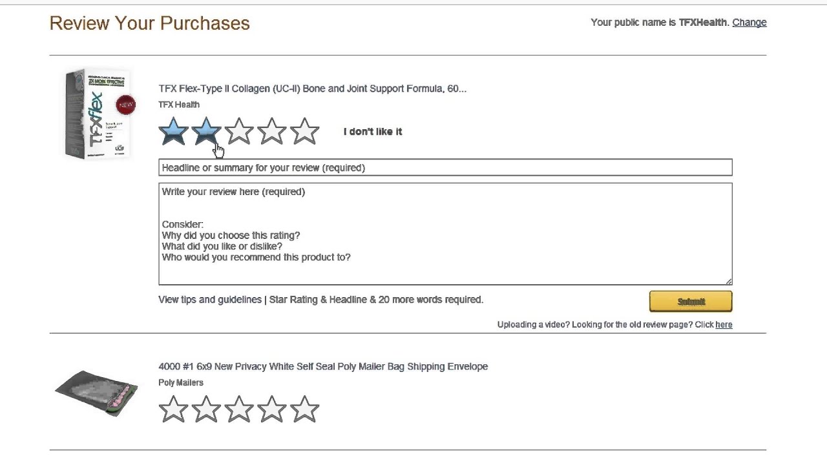Rate TFX Flex two stars
The width and height of the screenshot is (827, 465).
click(x=206, y=131)
